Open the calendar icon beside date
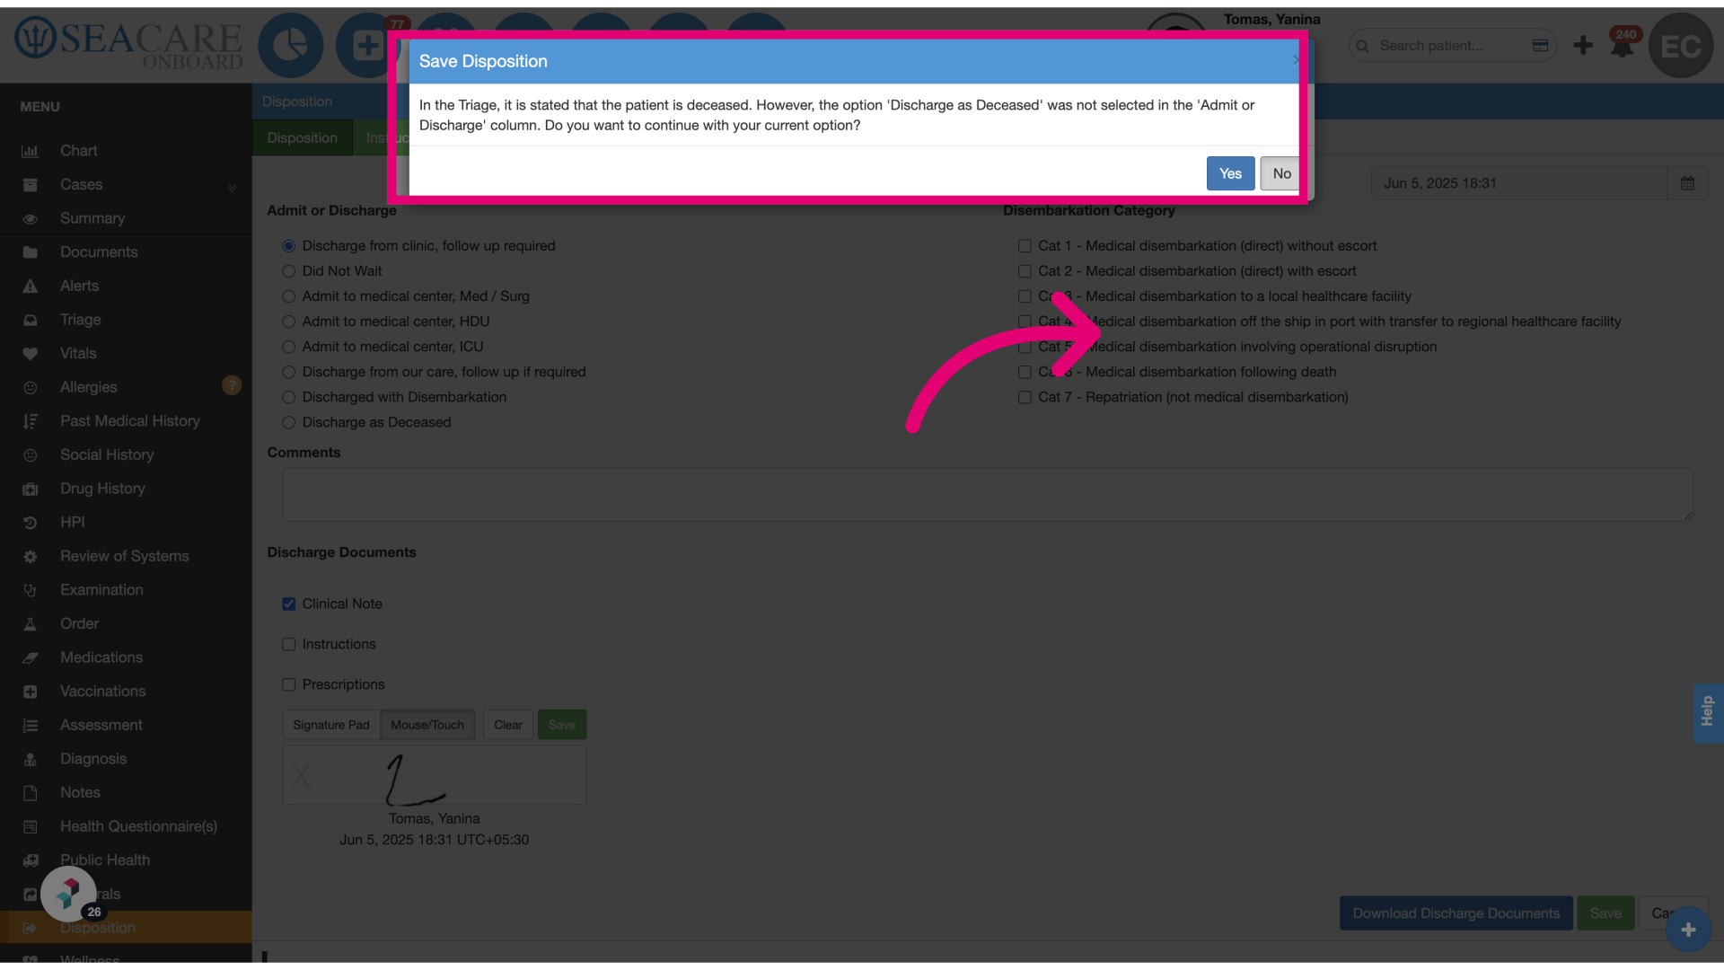The width and height of the screenshot is (1724, 970). click(1687, 183)
